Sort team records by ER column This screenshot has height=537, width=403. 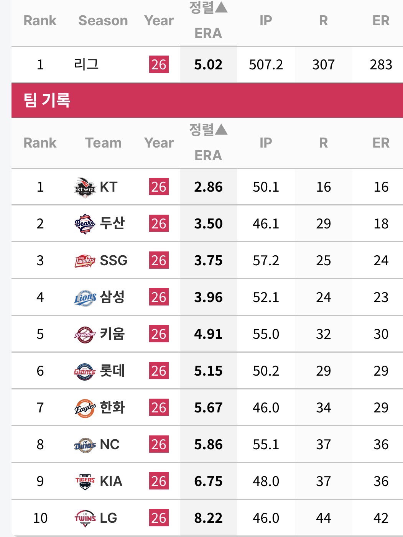(x=381, y=143)
